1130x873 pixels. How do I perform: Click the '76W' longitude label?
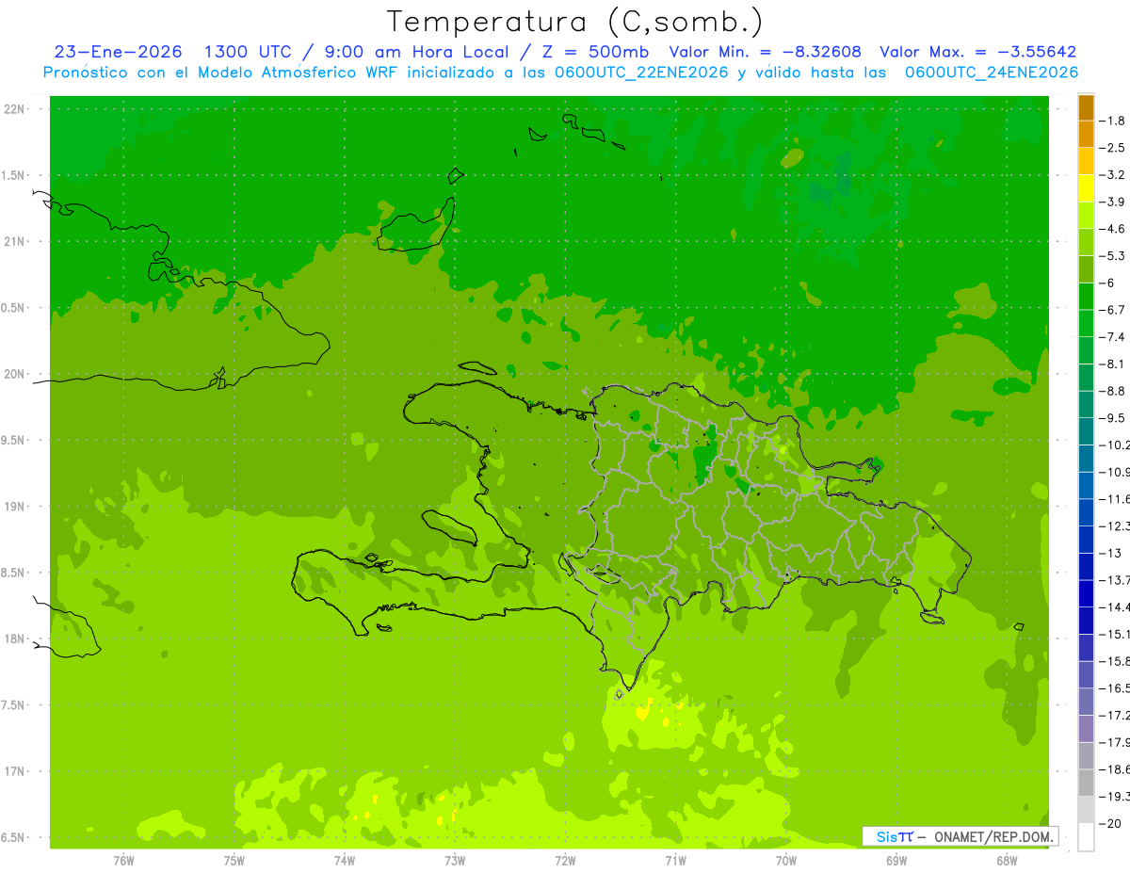click(123, 861)
